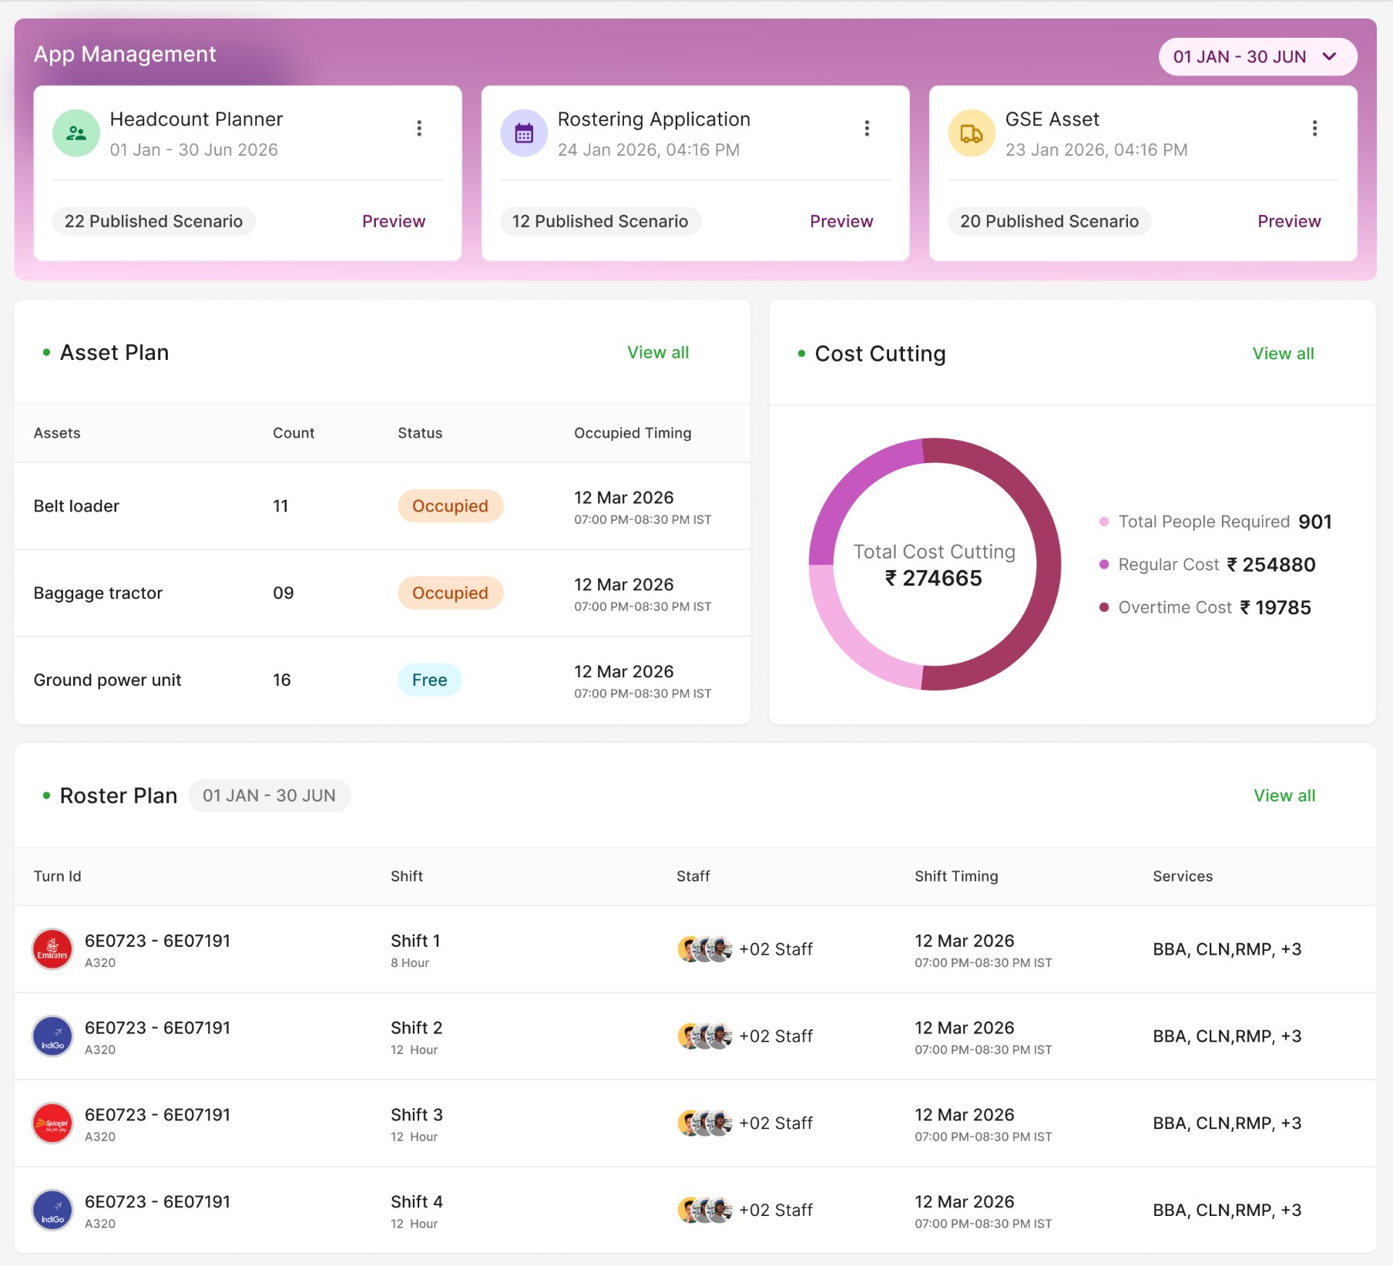Click Free status of Ground power unit
This screenshot has height=1266, width=1393.
pyautogui.click(x=429, y=680)
